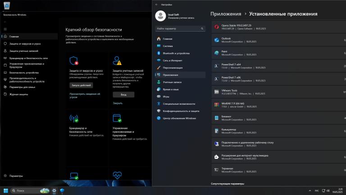
Task: Open Защита учетных записей sidebar item
Action: [x=30, y=51]
